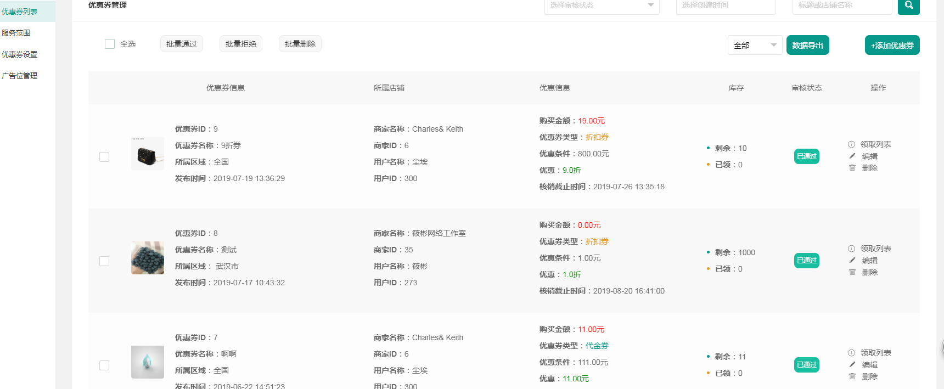Tick the 全选 select-all checkbox
The height and width of the screenshot is (389, 944).
pos(110,44)
